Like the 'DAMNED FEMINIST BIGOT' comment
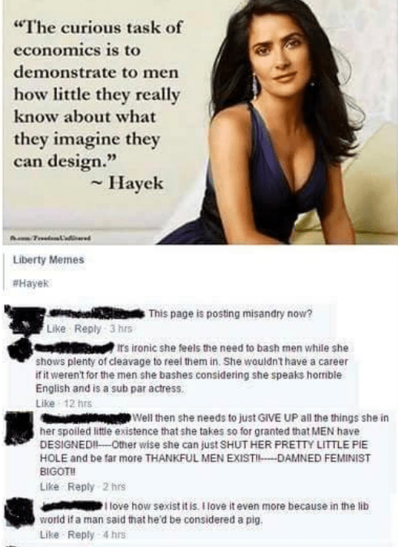398x547 pixels. (x=49, y=486)
